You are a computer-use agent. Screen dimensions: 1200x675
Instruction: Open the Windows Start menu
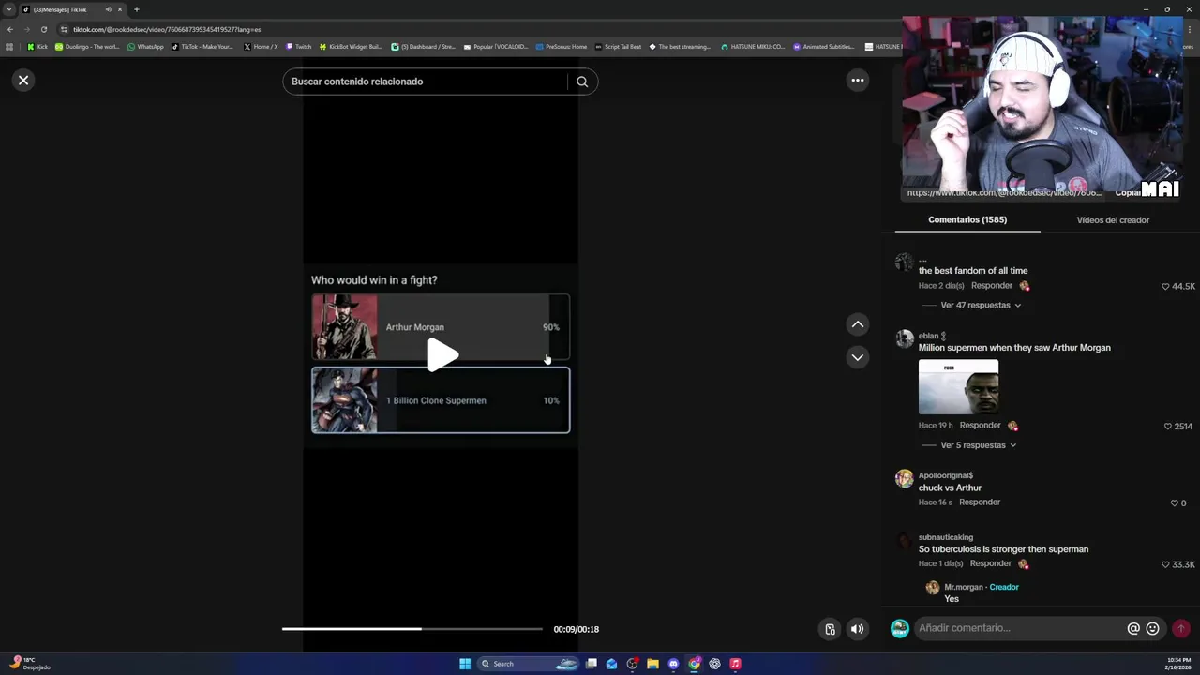point(465,664)
